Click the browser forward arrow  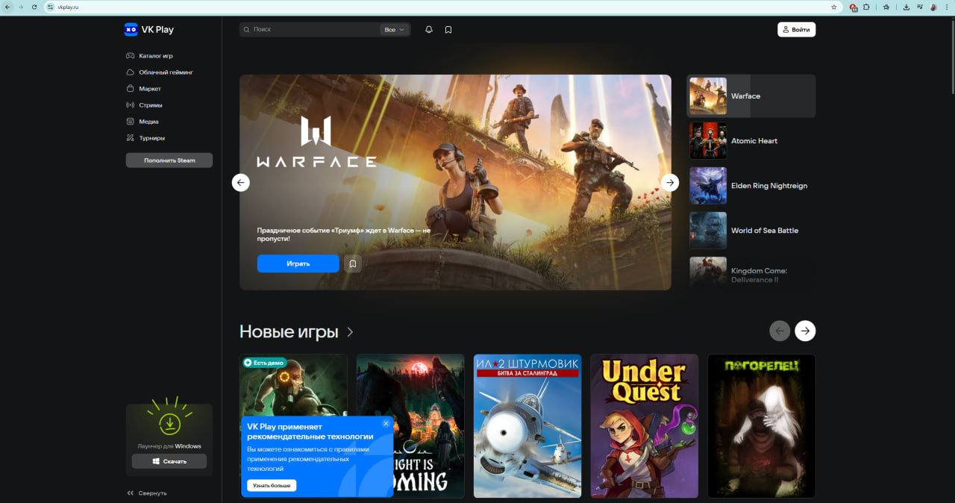[21, 7]
